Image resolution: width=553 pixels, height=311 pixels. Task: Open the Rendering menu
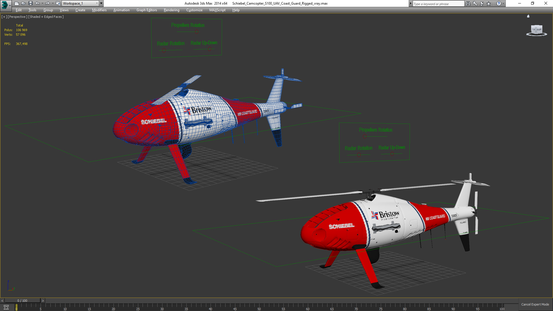coord(171,10)
